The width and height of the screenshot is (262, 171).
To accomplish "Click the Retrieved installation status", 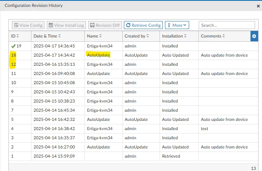I will (171, 156).
